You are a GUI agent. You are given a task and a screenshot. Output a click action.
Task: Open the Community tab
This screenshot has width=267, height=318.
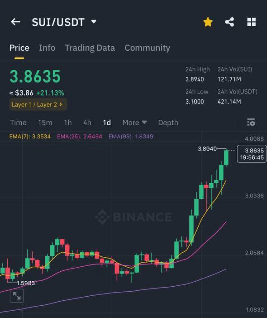[147, 48]
